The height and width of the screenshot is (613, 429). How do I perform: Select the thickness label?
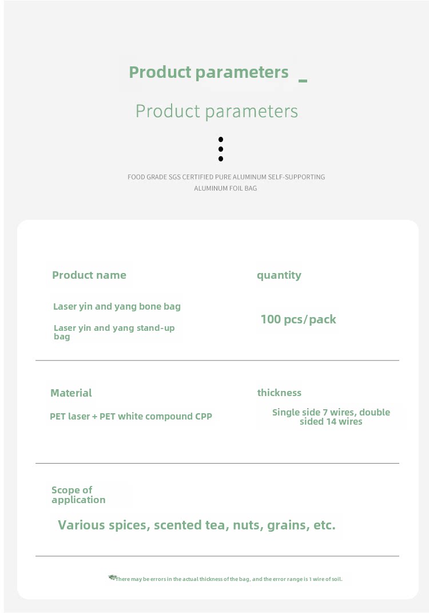pos(279,393)
